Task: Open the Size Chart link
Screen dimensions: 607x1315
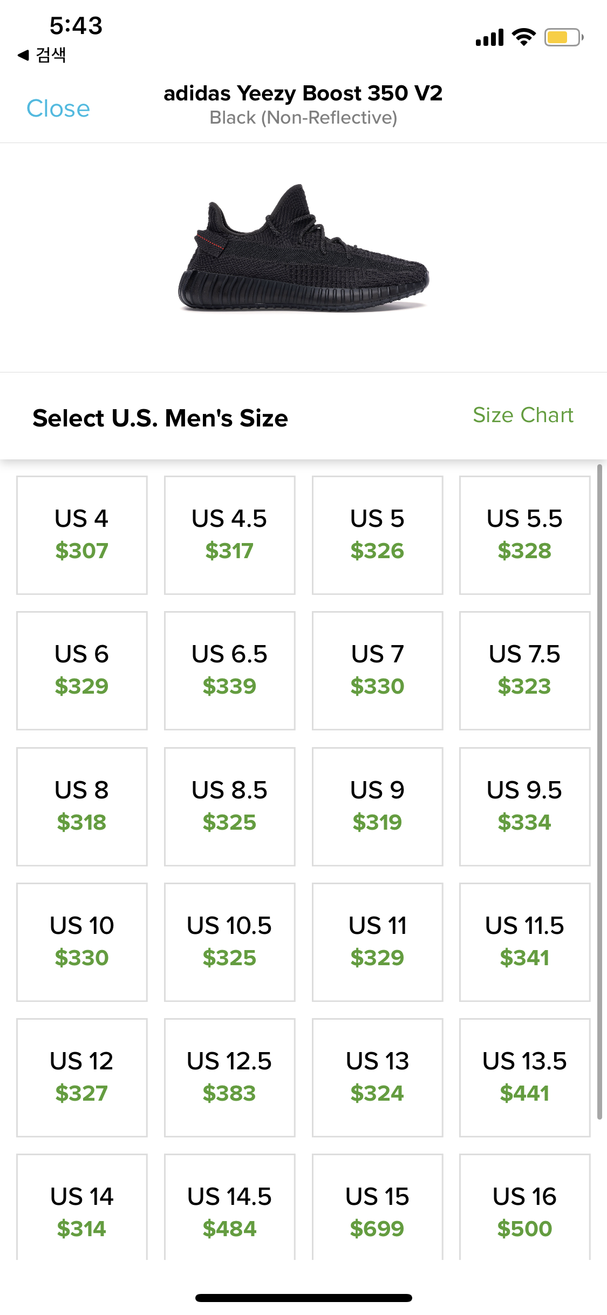Action: 523,415
